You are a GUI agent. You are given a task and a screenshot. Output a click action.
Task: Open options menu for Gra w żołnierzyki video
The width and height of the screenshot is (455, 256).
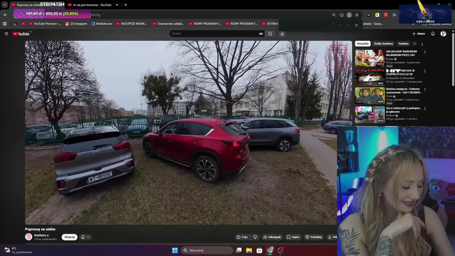pos(425,108)
